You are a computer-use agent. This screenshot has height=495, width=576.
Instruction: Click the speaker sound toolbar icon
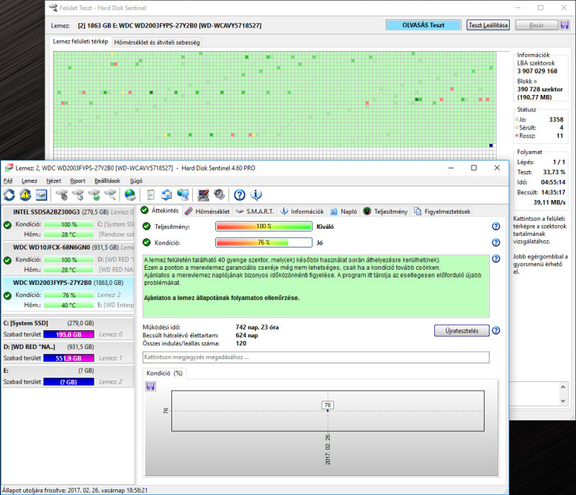point(220,195)
